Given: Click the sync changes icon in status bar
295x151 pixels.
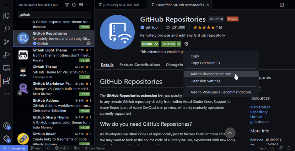Looking at the screenshot, I should tap(49, 148).
